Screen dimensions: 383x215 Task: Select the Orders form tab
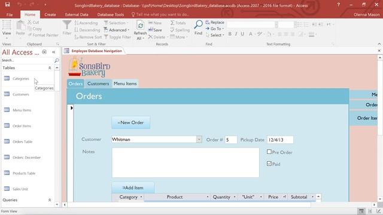click(75, 84)
